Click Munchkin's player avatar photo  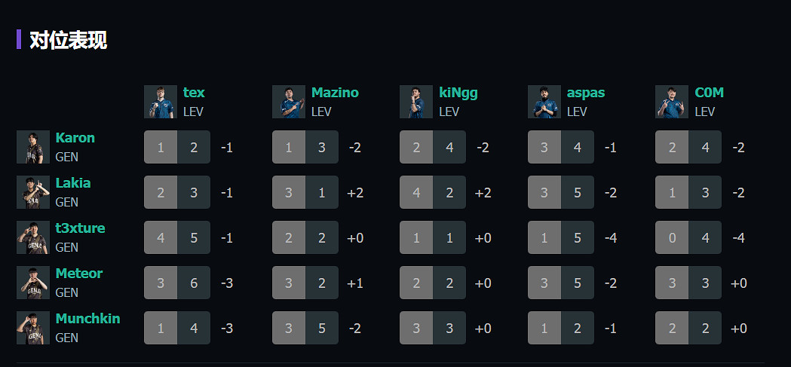(x=33, y=328)
